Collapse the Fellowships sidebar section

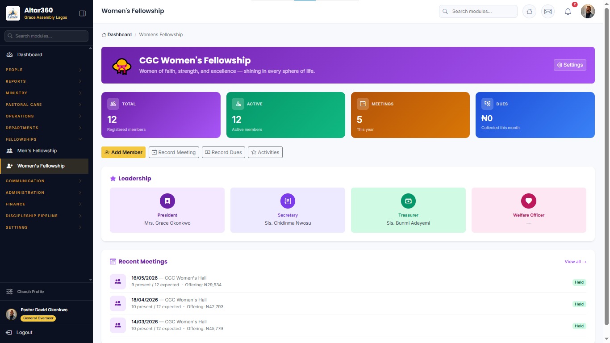[44, 139]
